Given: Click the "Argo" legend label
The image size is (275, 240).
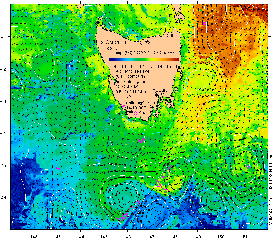Looking at the screenshot, I should [143, 113].
